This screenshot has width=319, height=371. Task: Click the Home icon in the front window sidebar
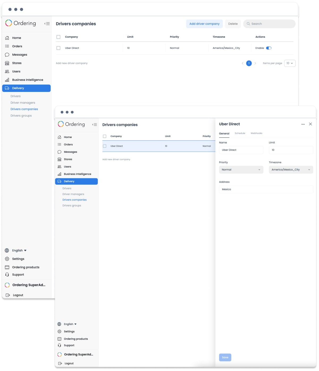click(x=60, y=137)
